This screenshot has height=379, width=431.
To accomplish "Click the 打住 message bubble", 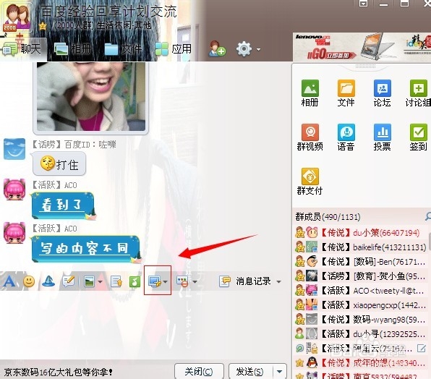I will coord(59,164).
